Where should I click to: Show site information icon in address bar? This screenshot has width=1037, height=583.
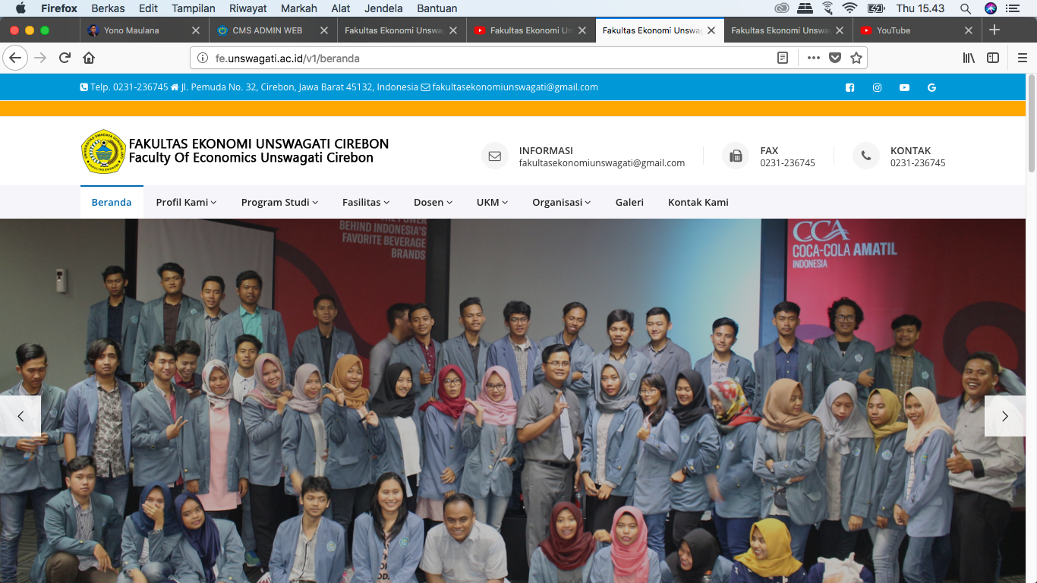pos(202,58)
